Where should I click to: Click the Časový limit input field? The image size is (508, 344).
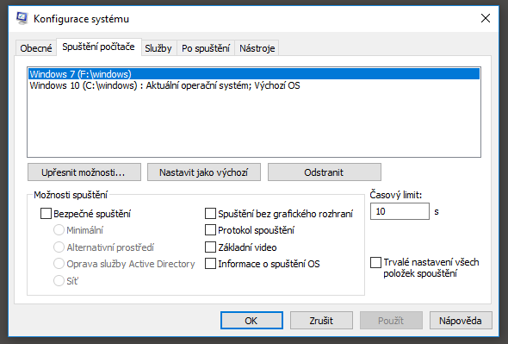click(400, 211)
